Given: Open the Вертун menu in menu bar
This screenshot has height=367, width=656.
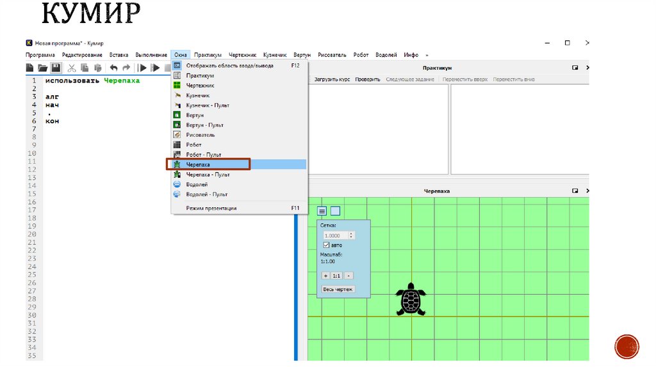Looking at the screenshot, I should 302,55.
